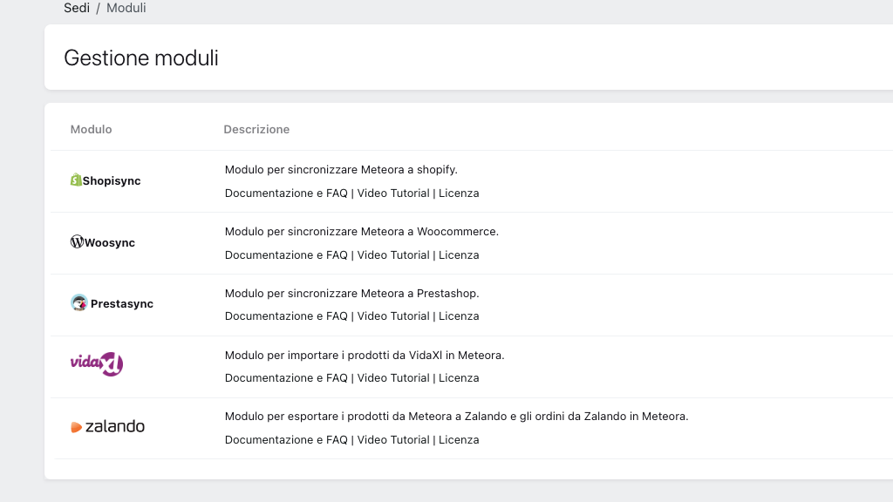Open Zalando Video Tutorial link
The image size is (893, 502).
point(393,440)
